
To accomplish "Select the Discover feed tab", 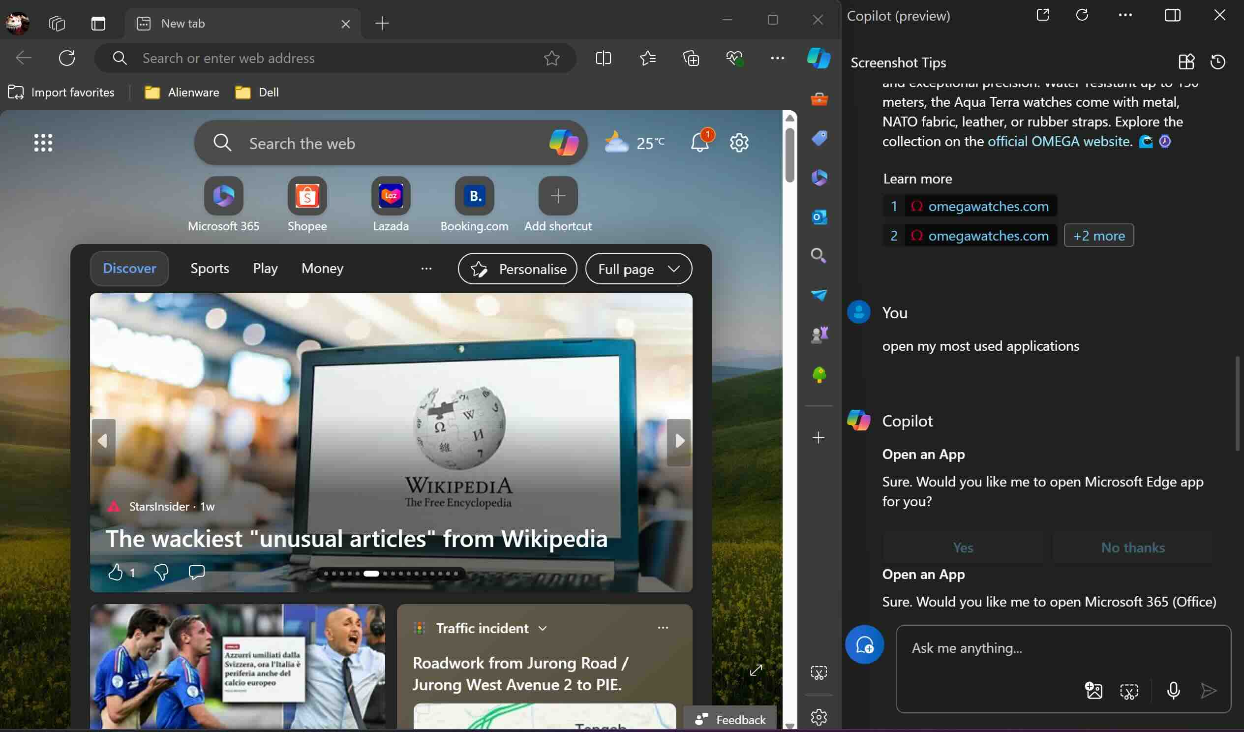I will (x=129, y=269).
